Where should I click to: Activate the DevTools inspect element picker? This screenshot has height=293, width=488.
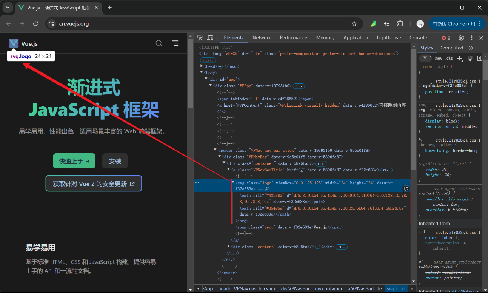(200, 38)
